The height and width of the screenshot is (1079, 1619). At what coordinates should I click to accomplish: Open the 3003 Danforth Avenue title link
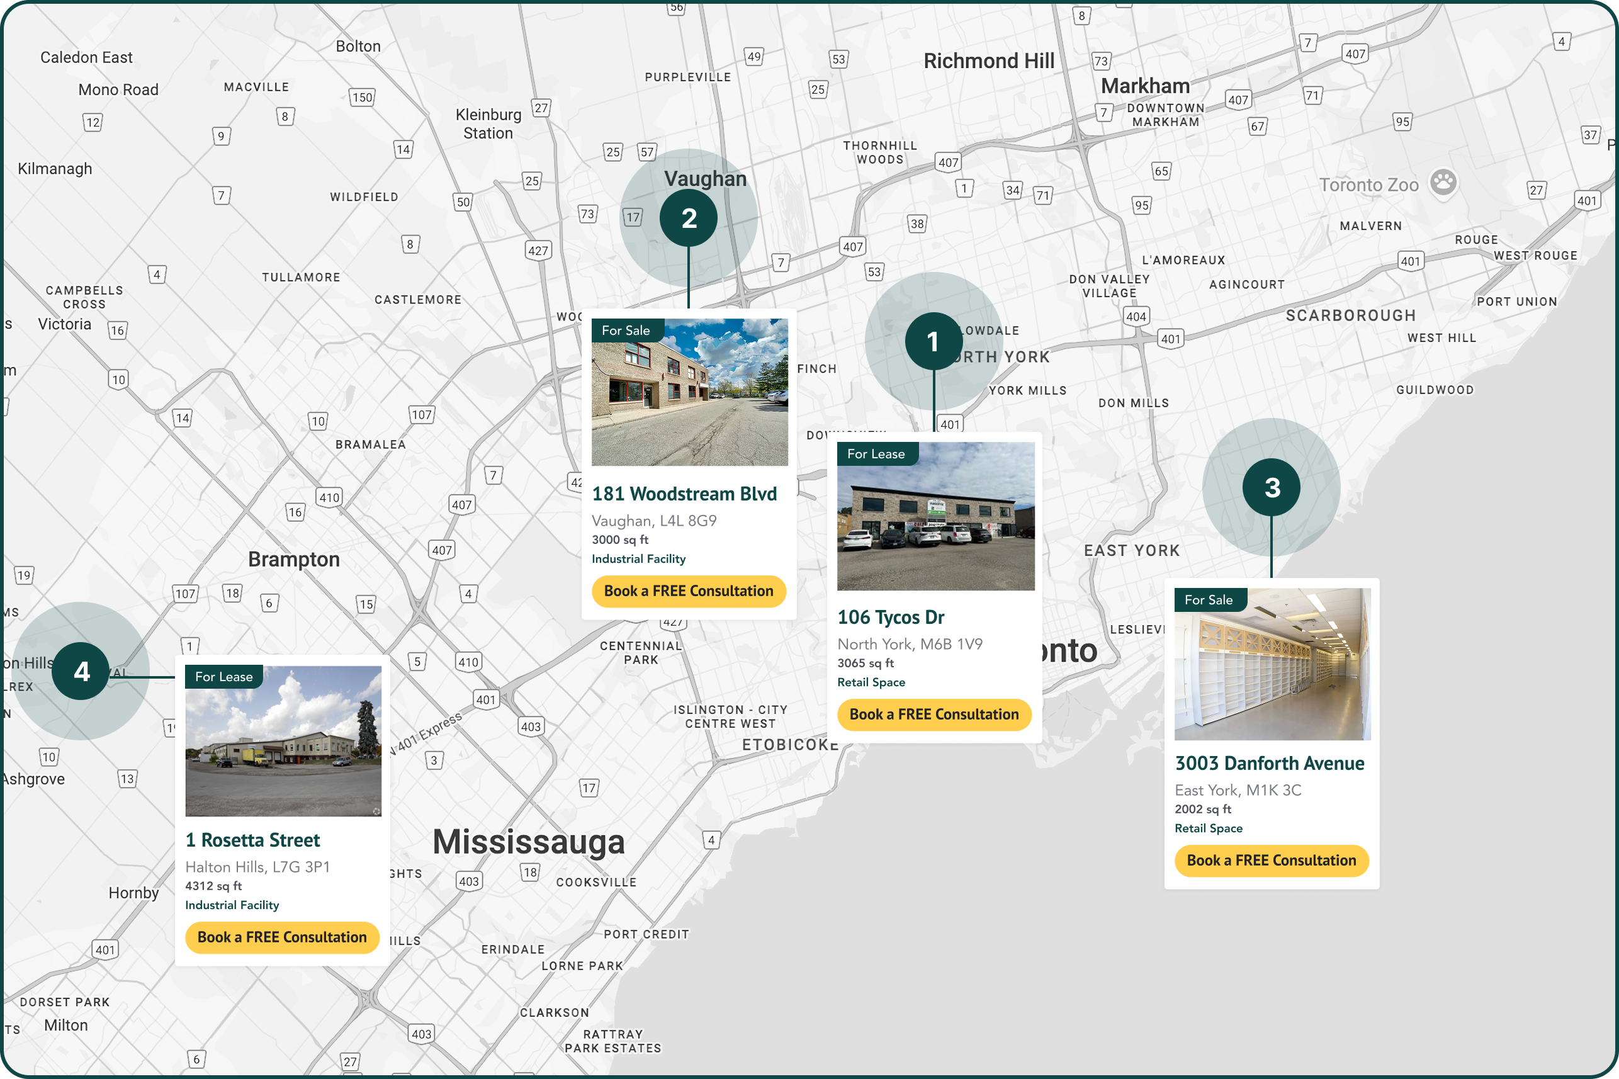[1269, 763]
